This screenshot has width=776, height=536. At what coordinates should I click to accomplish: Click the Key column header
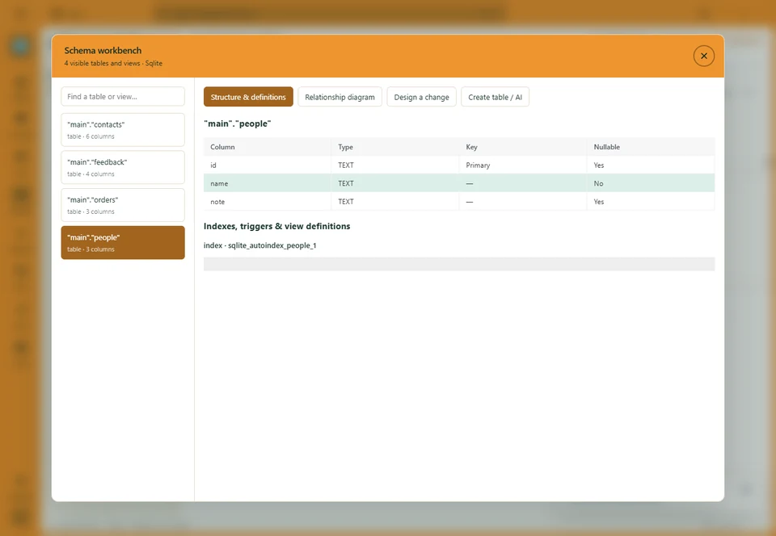pyautogui.click(x=523, y=147)
